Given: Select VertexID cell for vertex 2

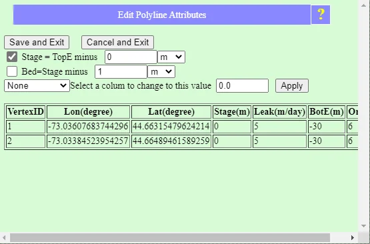Looking at the screenshot, I should (26, 141).
